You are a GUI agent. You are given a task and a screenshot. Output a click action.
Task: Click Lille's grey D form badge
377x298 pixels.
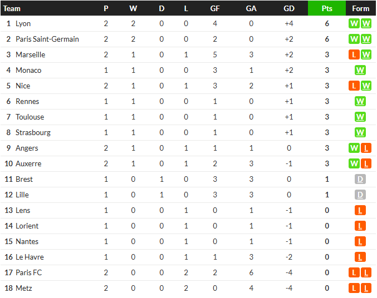pyautogui.click(x=360, y=195)
